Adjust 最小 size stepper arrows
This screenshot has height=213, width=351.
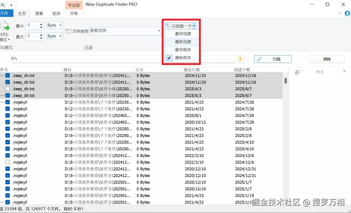coord(41,26)
